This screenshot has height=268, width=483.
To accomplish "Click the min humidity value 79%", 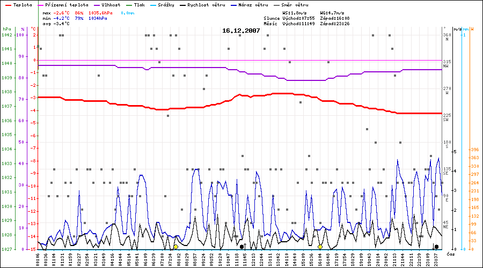I will [79, 18].
